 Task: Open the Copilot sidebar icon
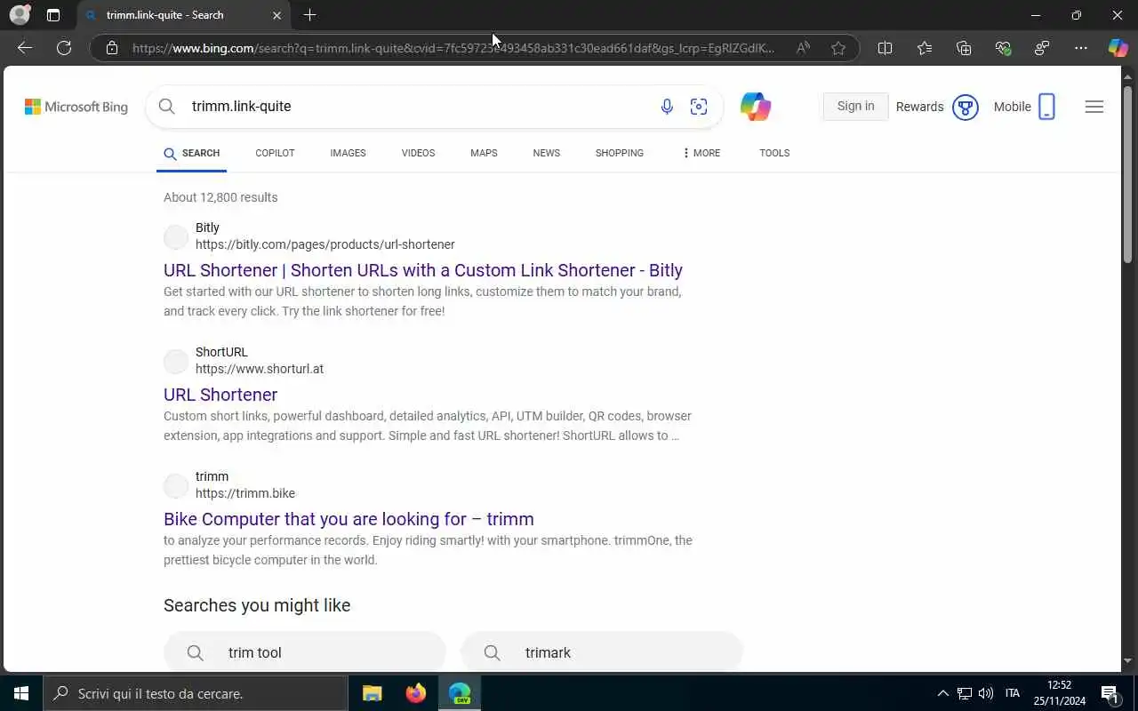pyautogui.click(x=1118, y=48)
